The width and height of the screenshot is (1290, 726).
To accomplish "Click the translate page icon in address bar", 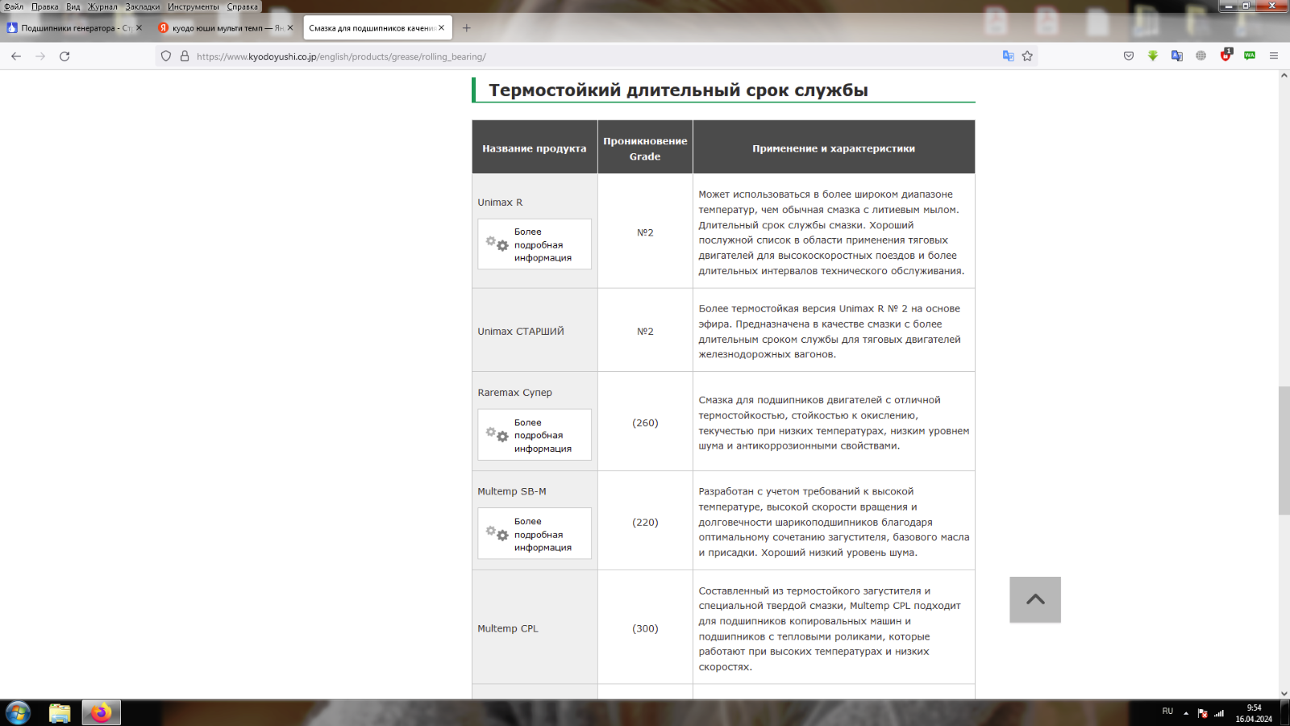I will pyautogui.click(x=1008, y=56).
